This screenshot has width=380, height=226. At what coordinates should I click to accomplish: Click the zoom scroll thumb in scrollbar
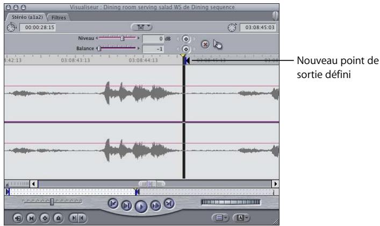(x=152, y=184)
